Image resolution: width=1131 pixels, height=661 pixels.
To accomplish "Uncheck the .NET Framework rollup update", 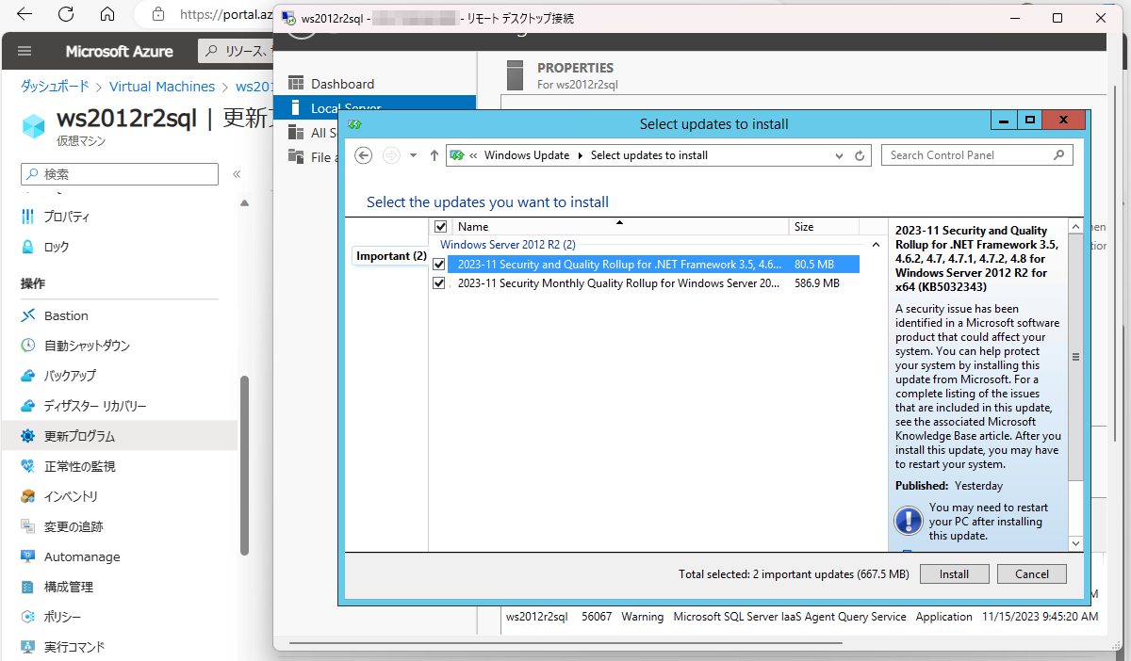I will (x=438, y=264).
